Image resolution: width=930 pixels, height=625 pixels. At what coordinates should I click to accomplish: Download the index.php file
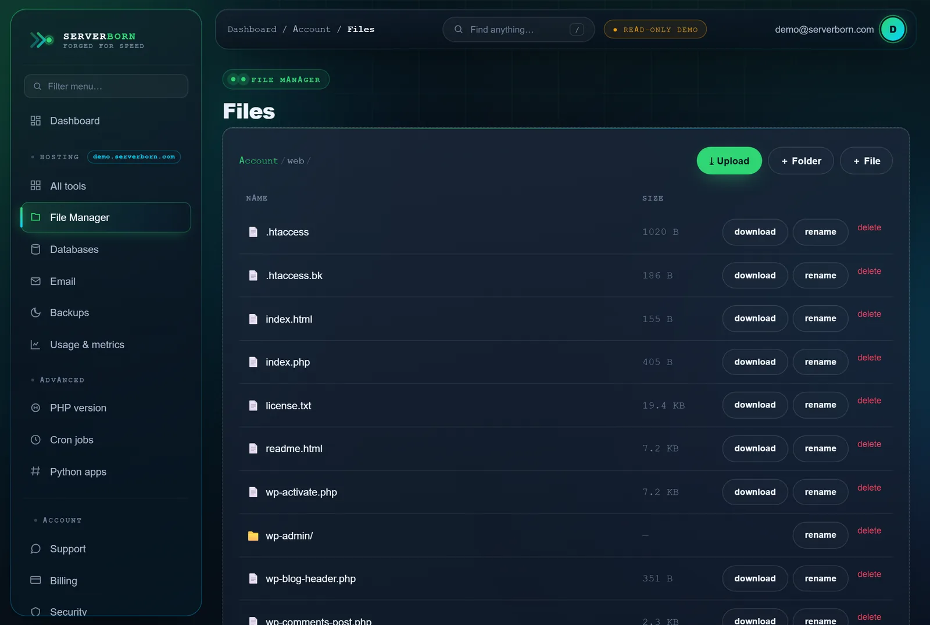[x=755, y=362]
